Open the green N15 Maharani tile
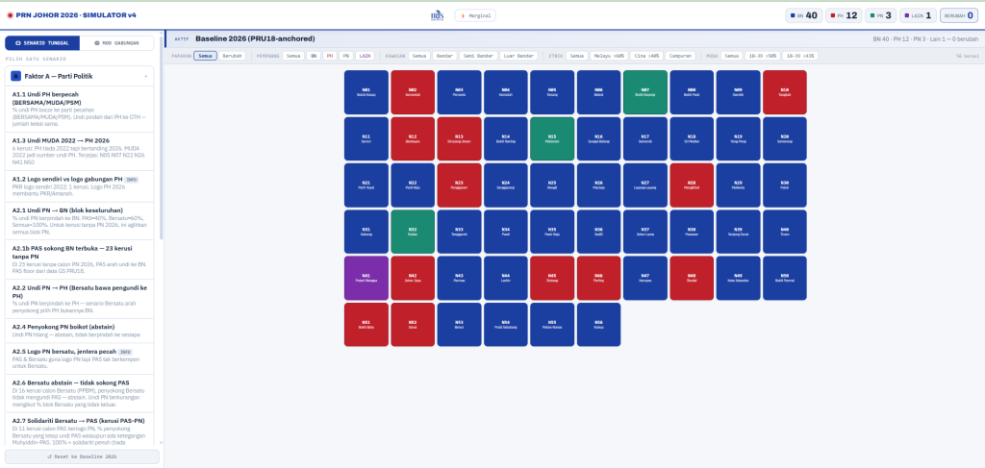This screenshot has height=468, width=985. (551, 138)
